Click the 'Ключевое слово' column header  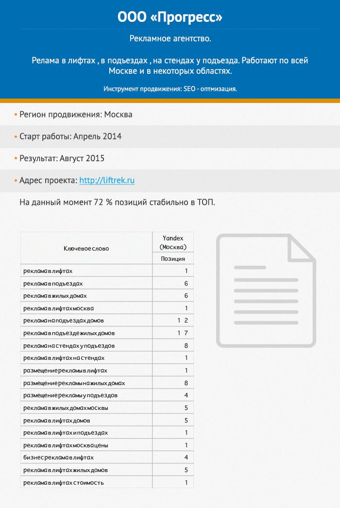click(x=86, y=248)
